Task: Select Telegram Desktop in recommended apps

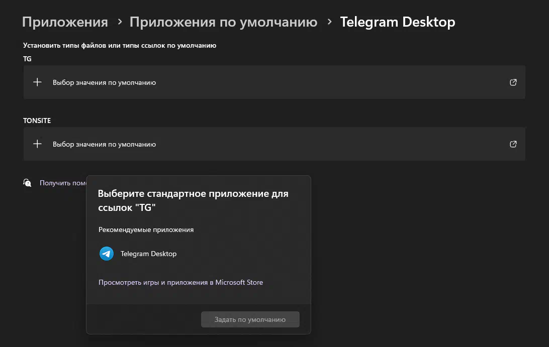Action: [x=199, y=254]
